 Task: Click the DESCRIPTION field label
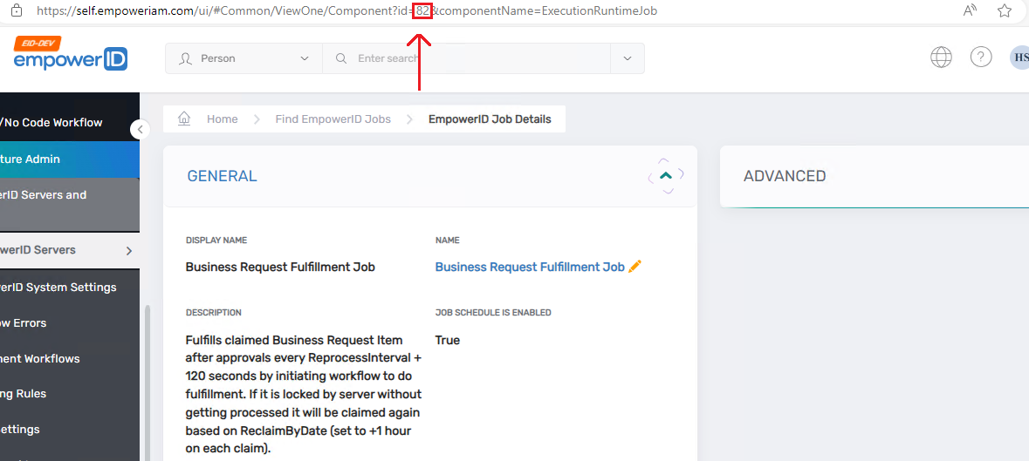point(214,312)
